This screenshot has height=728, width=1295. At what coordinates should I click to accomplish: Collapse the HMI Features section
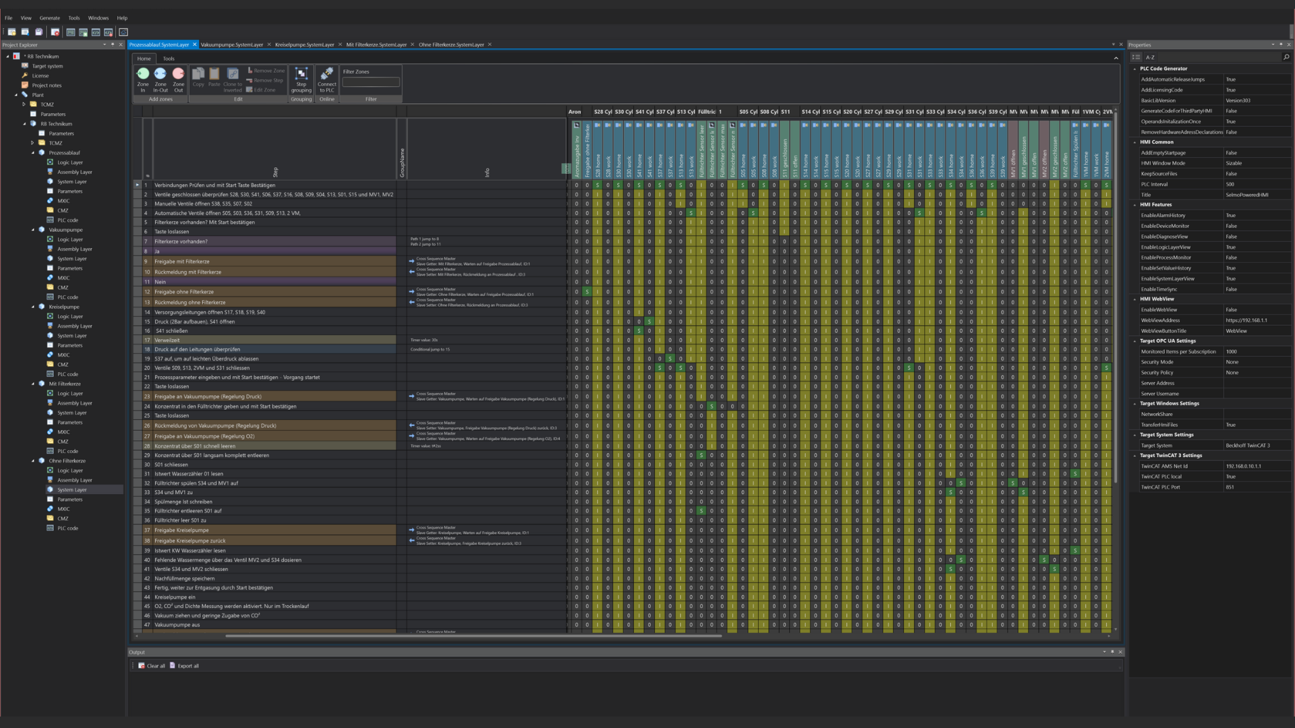pyautogui.click(x=1134, y=205)
